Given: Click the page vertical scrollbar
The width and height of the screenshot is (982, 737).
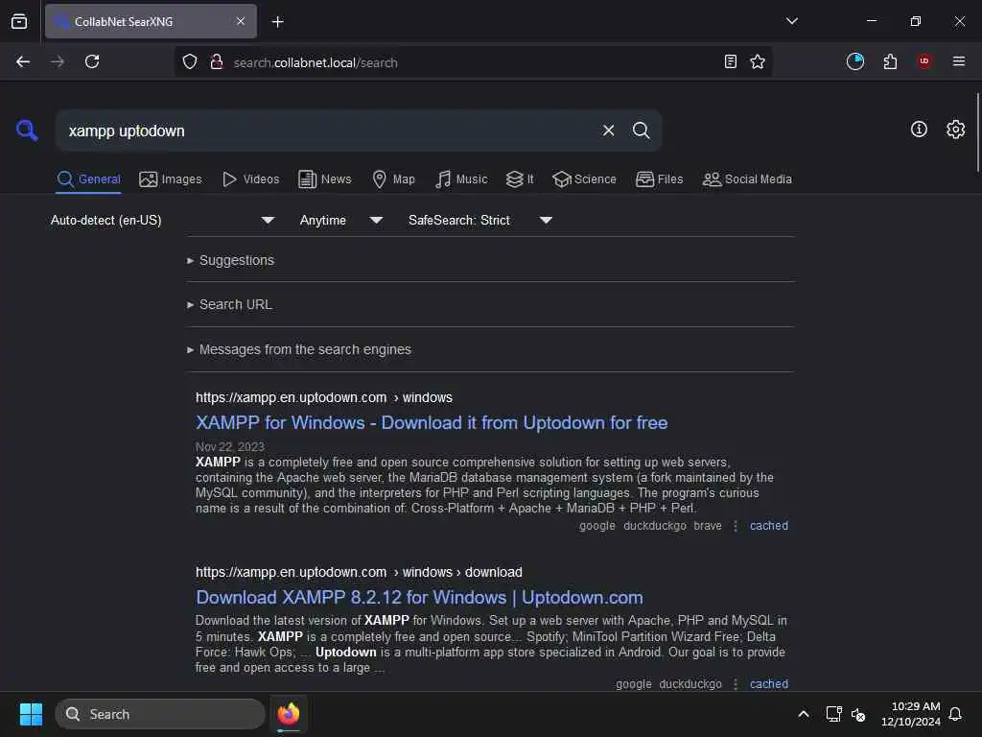Looking at the screenshot, I should 977,131.
